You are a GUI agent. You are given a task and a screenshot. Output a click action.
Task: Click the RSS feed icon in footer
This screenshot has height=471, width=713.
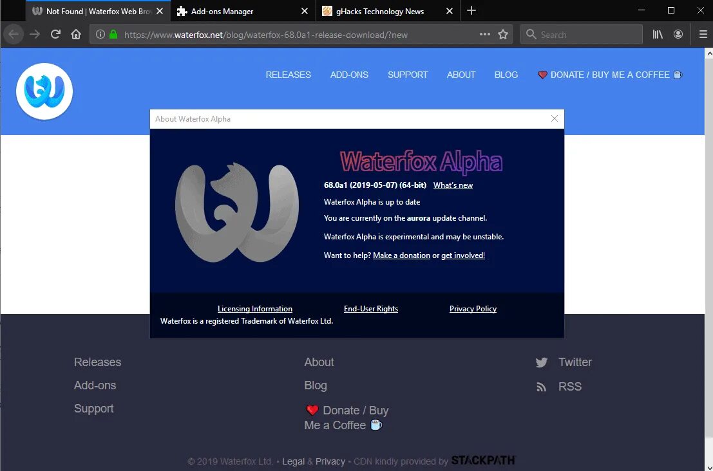[x=541, y=387]
